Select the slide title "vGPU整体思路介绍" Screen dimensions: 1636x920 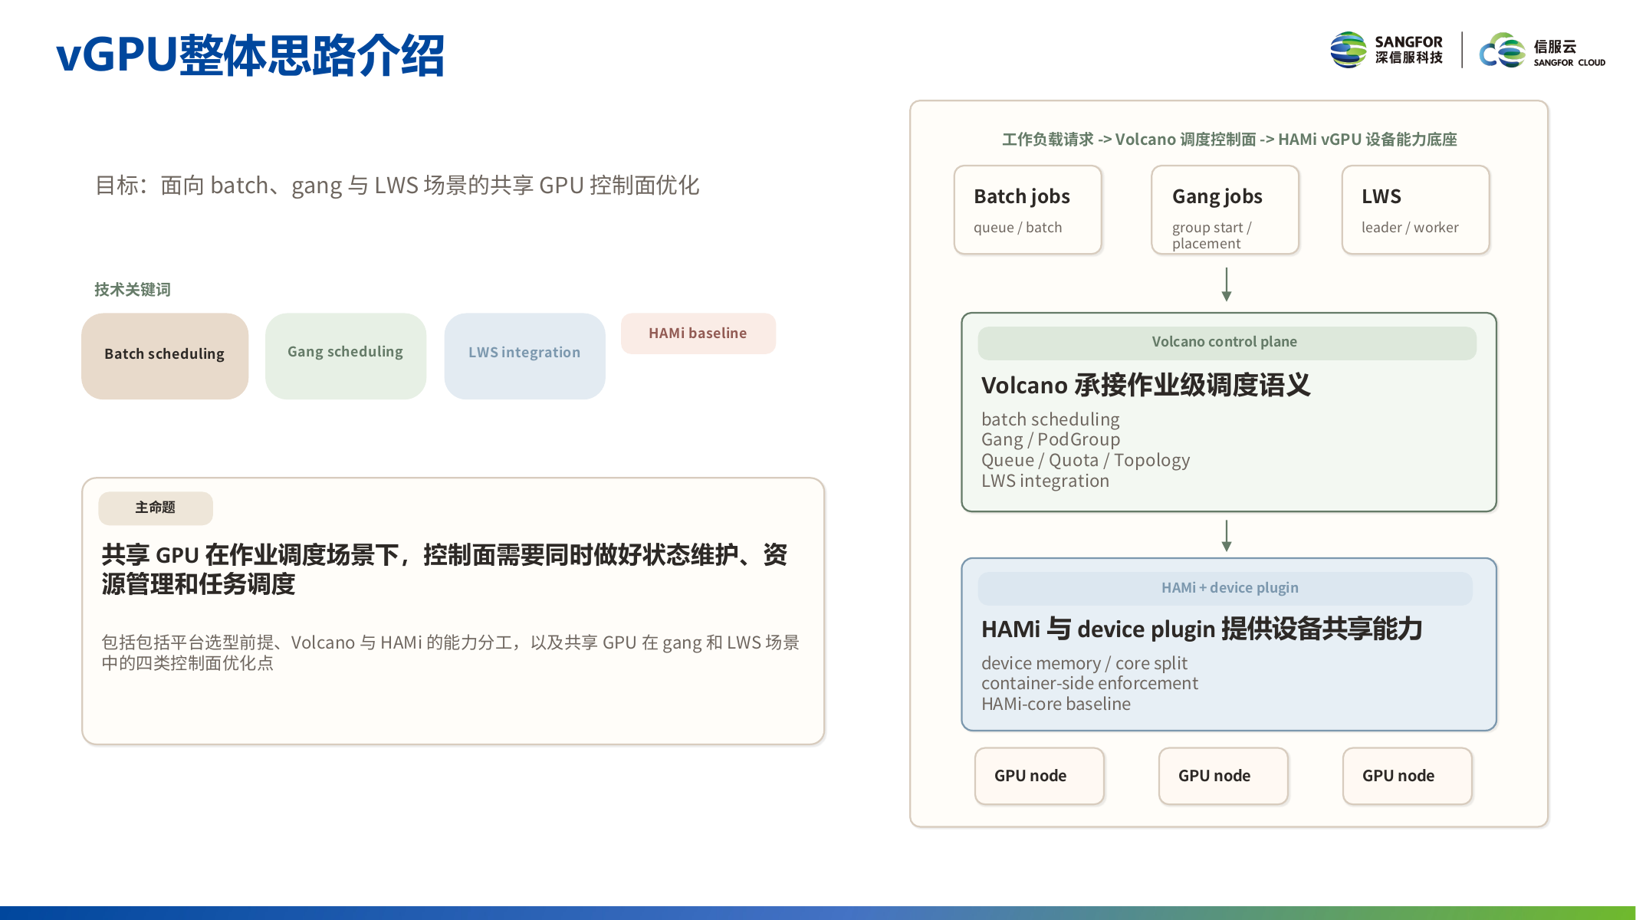[251, 55]
